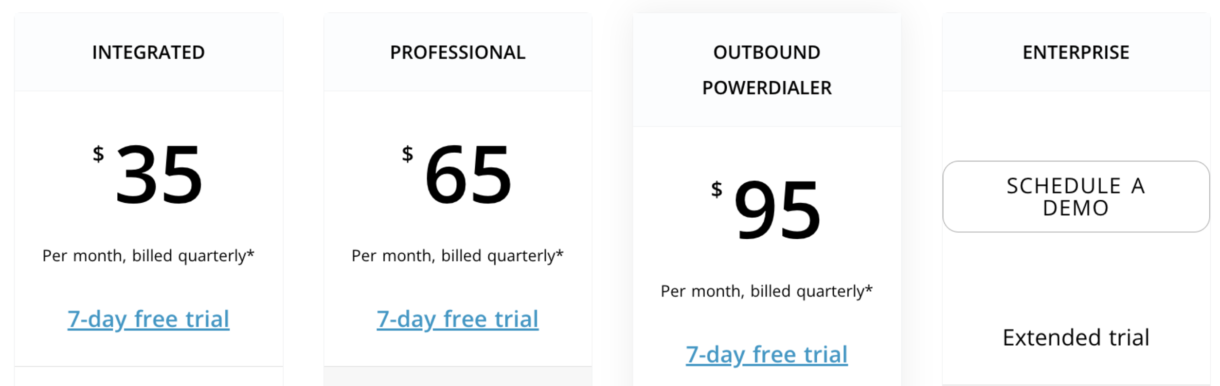The image size is (1220, 386).
Task: Click the 7-day free trial link under Integrated
Action: tap(148, 319)
